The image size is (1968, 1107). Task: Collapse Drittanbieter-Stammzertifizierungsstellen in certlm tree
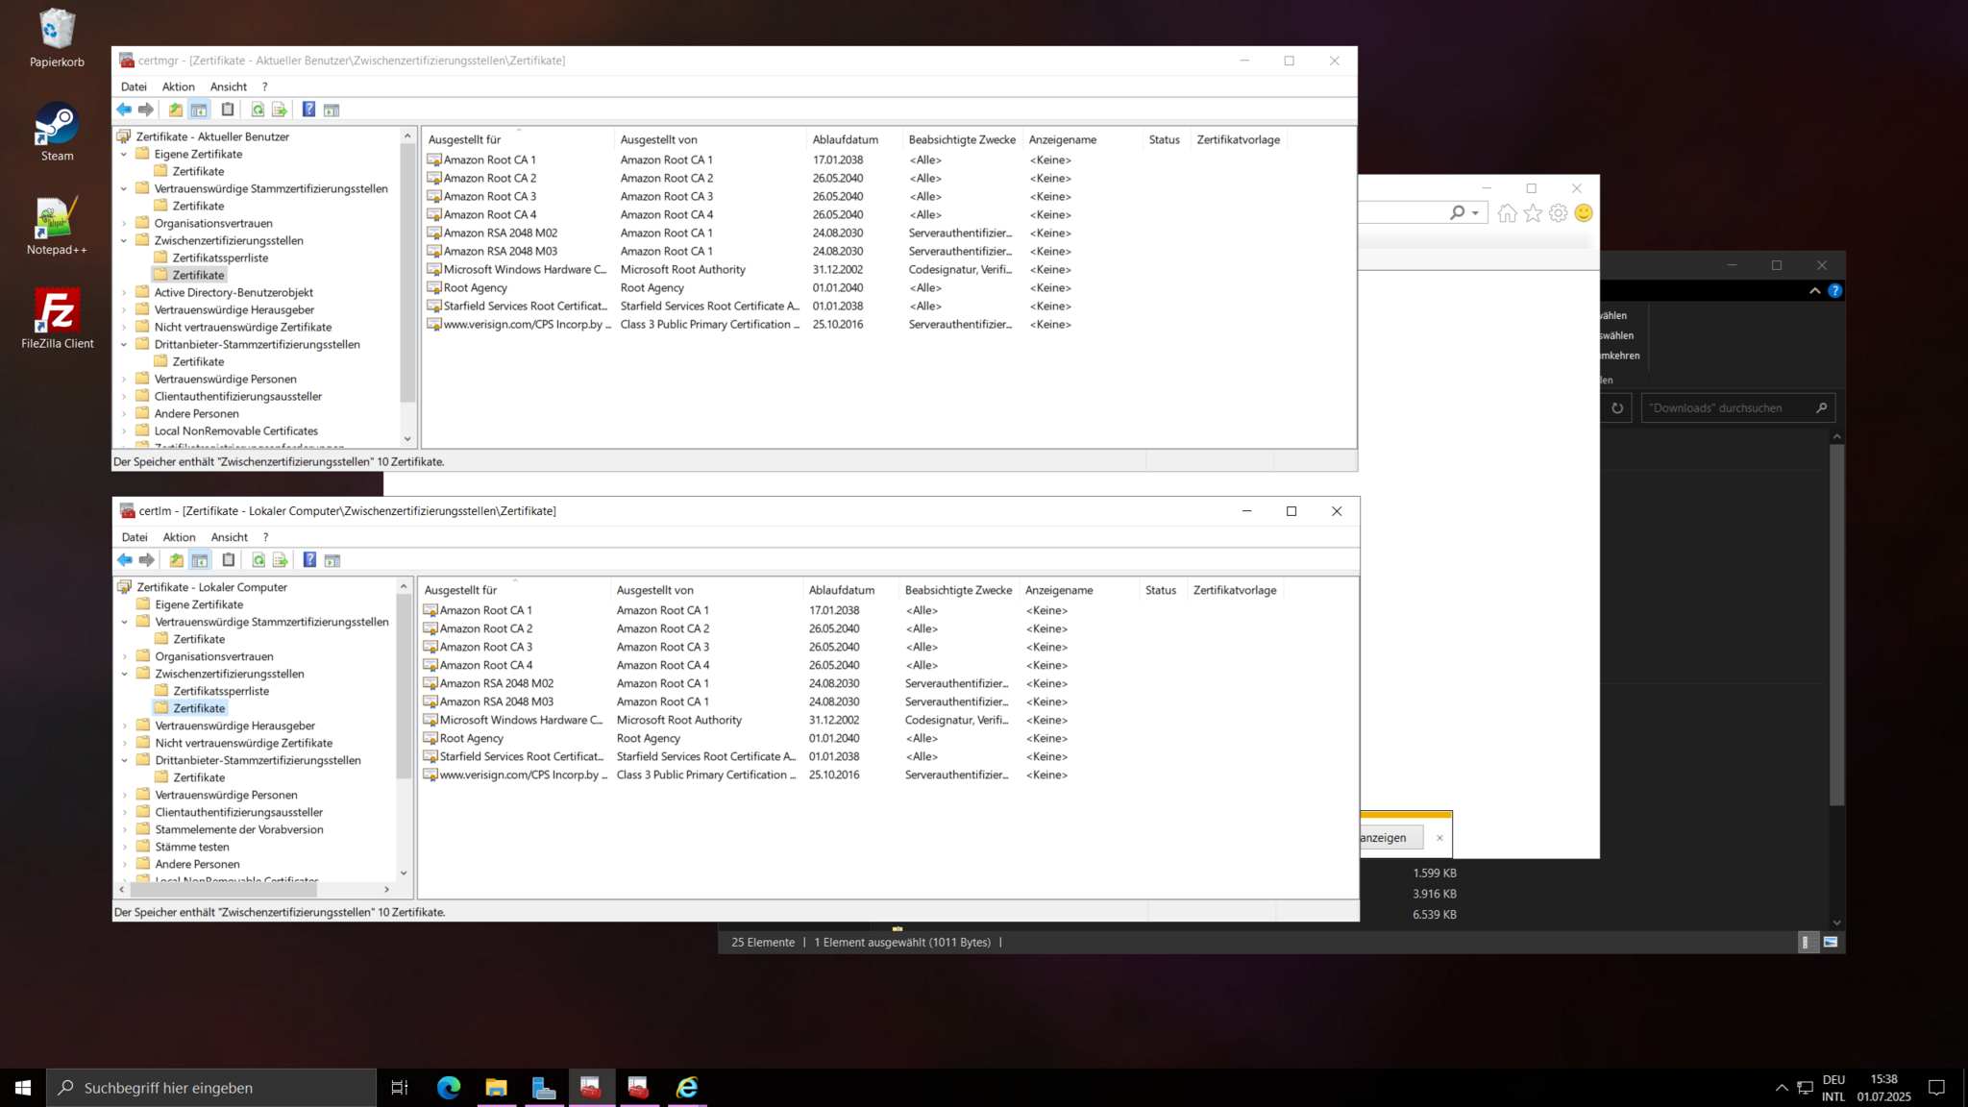[x=125, y=760]
